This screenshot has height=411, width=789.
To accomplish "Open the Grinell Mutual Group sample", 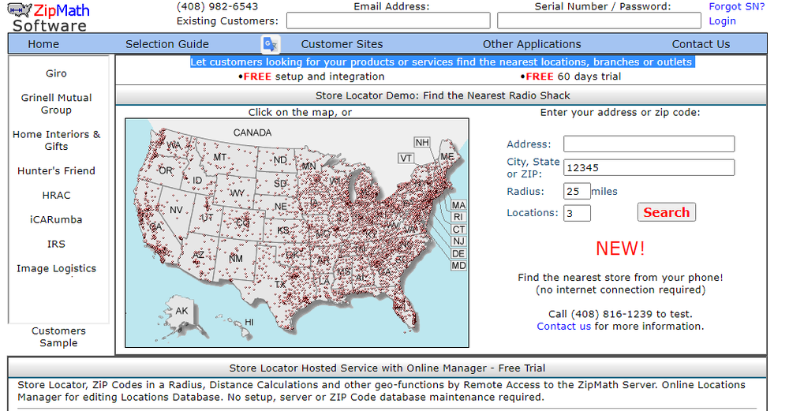I will [56, 103].
